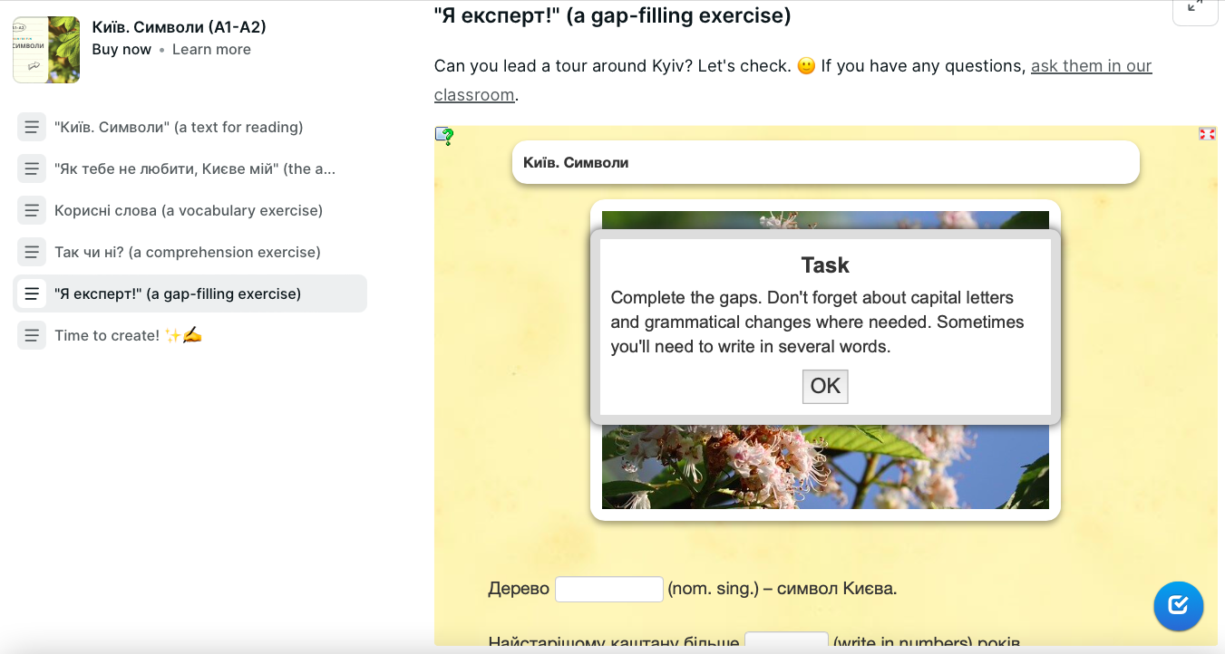Click the green question-mark help icon
The height and width of the screenshot is (654, 1225).
pos(445,135)
